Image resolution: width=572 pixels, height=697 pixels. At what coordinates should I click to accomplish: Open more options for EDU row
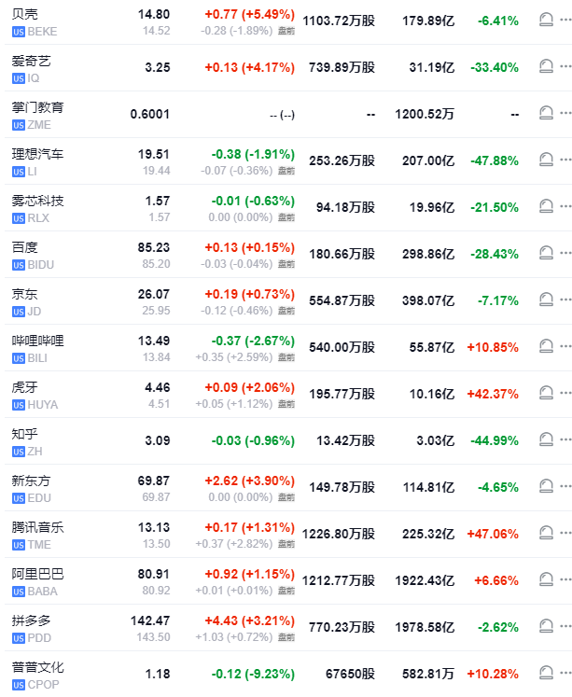point(565,486)
